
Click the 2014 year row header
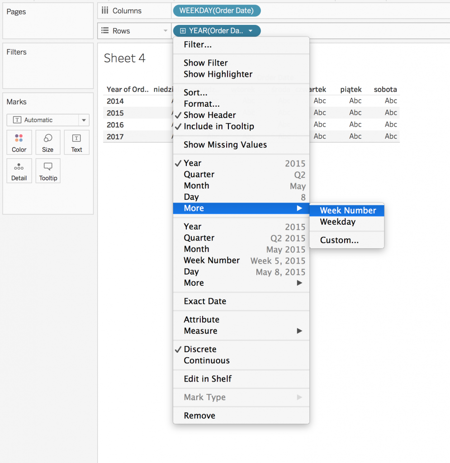coord(115,101)
